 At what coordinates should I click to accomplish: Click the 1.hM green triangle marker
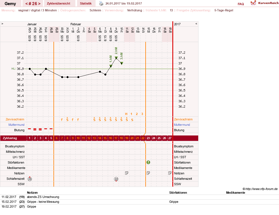111,66
